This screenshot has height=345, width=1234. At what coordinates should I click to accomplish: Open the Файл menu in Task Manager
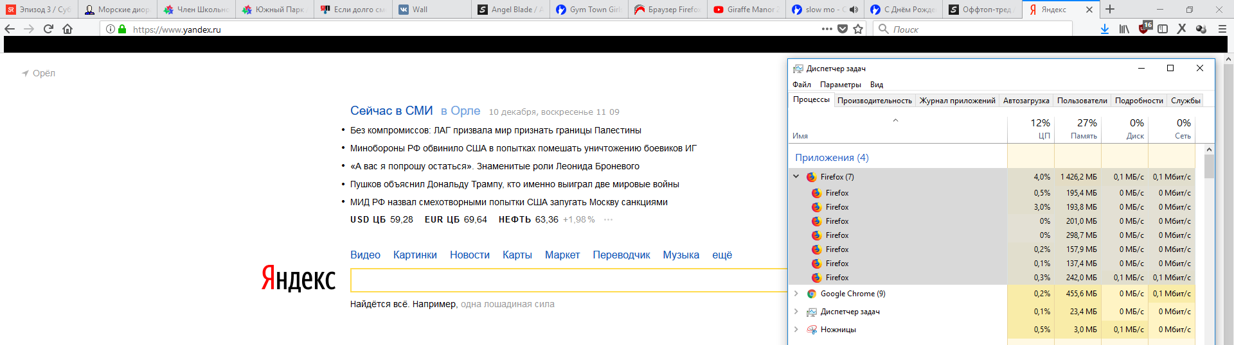[x=801, y=85]
